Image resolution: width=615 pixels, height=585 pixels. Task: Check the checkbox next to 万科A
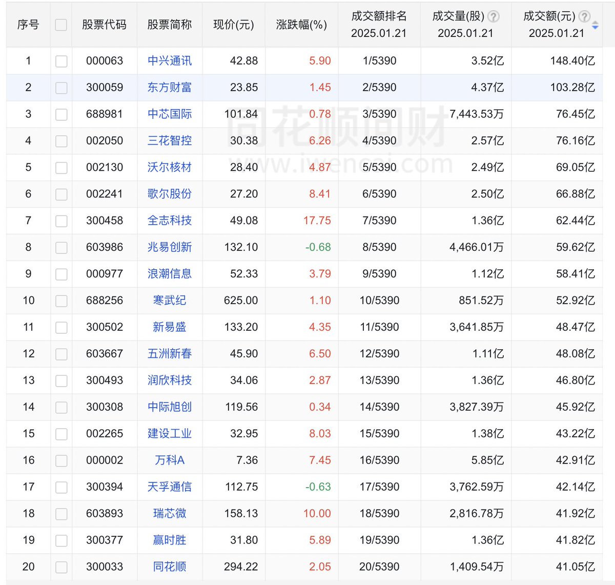click(61, 460)
